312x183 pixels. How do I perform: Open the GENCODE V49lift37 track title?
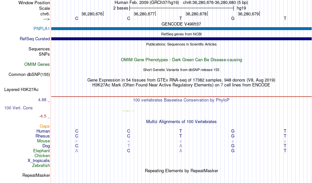coord(181,24)
